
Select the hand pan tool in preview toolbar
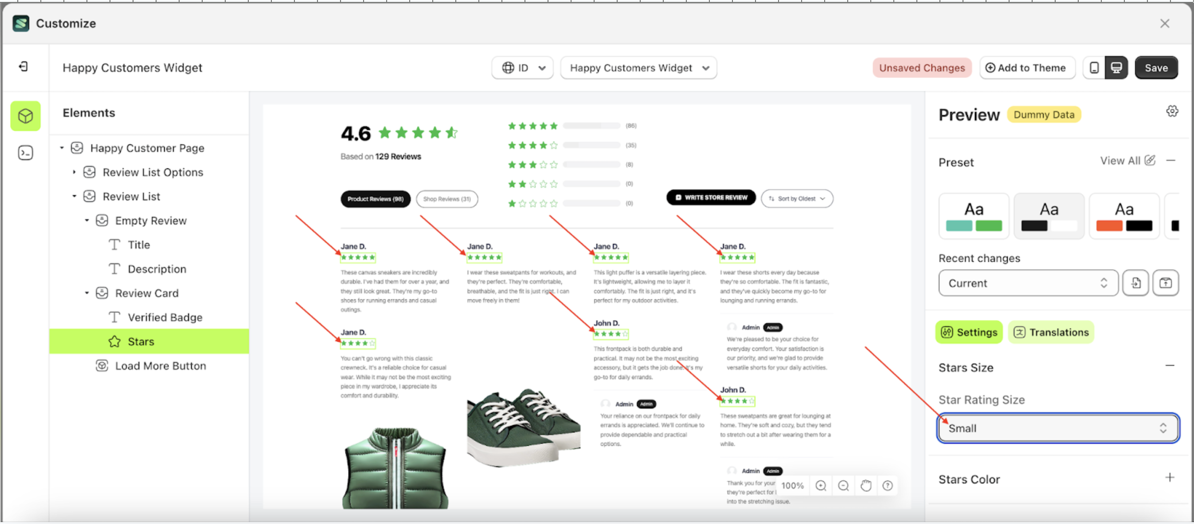coord(866,486)
